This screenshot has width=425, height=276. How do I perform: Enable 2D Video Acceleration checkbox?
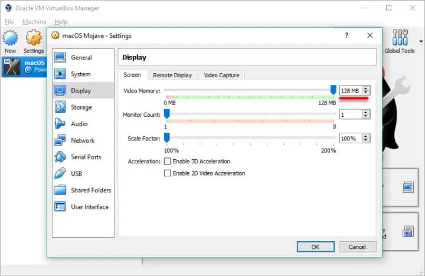pyautogui.click(x=167, y=173)
